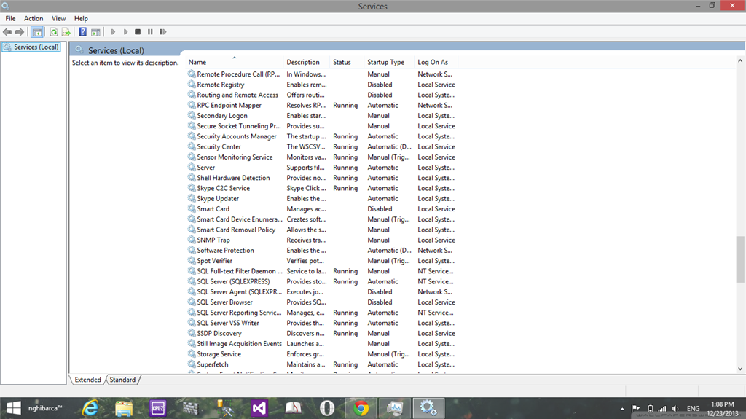Click the Stop Service square icon

pyautogui.click(x=138, y=32)
